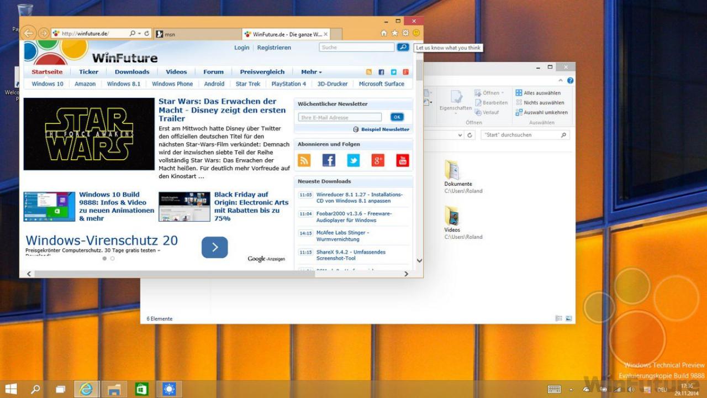This screenshot has height=398, width=707.
Task: Open Internet Explorer home page icon
Action: (x=384, y=33)
